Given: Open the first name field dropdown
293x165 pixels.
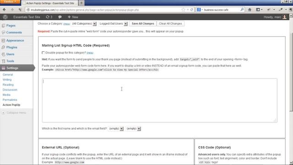Looking at the screenshot, I should tap(116, 129).
